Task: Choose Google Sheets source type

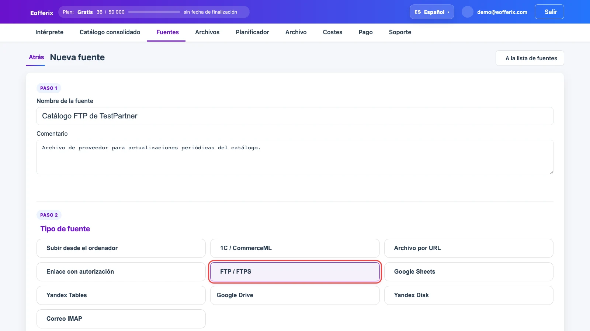Action: [x=469, y=272]
